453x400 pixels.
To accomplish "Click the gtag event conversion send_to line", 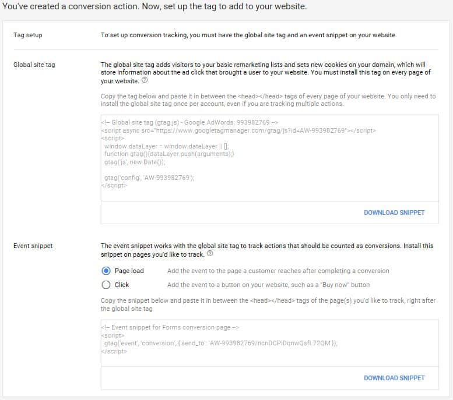I will 221,343.
